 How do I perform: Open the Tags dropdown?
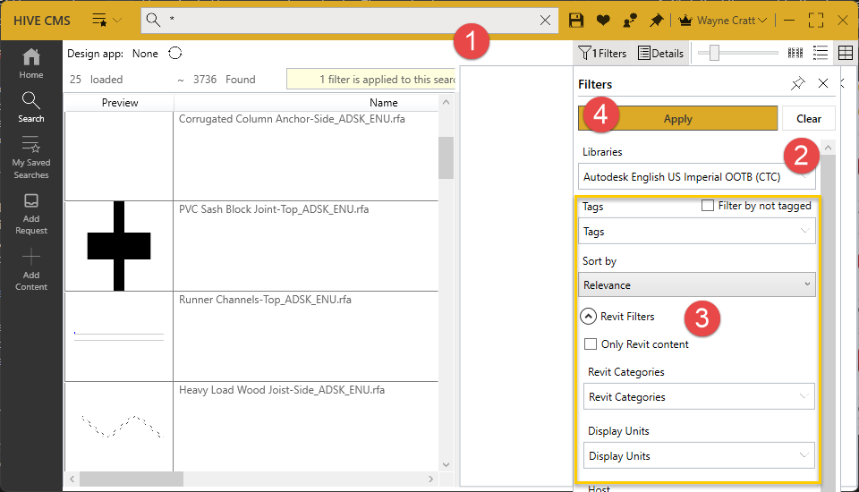click(696, 231)
